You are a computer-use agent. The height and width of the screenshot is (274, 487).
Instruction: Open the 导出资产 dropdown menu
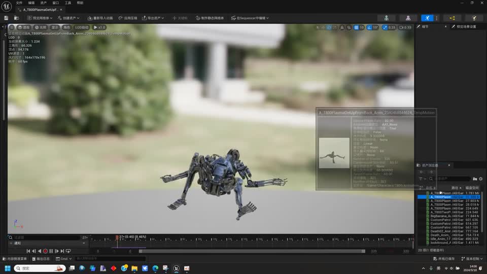[x=154, y=18]
